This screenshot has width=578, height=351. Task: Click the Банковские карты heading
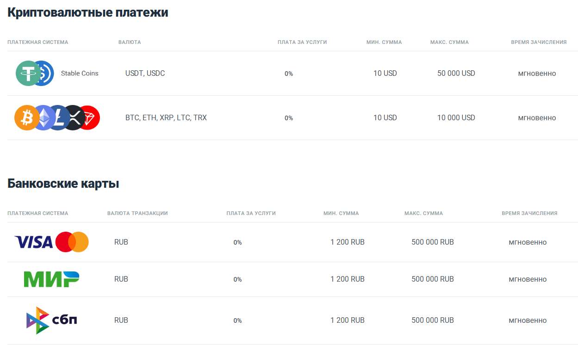(x=63, y=184)
